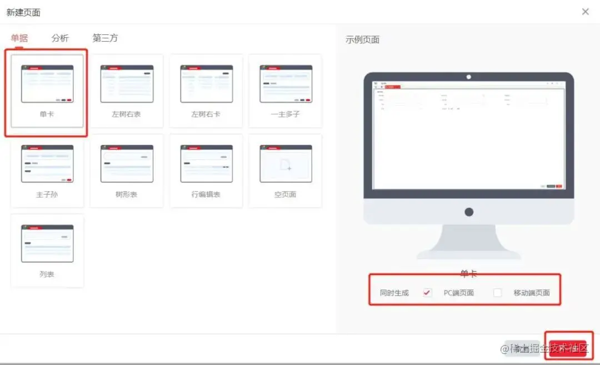The width and height of the screenshot is (600, 365).
Task: Select the 单卡 page template
Action: (47, 89)
